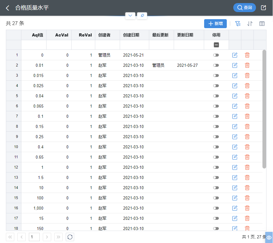This screenshot has height=243, width=273.
Task: Delete row with Aql 0.01
Action: (247, 66)
